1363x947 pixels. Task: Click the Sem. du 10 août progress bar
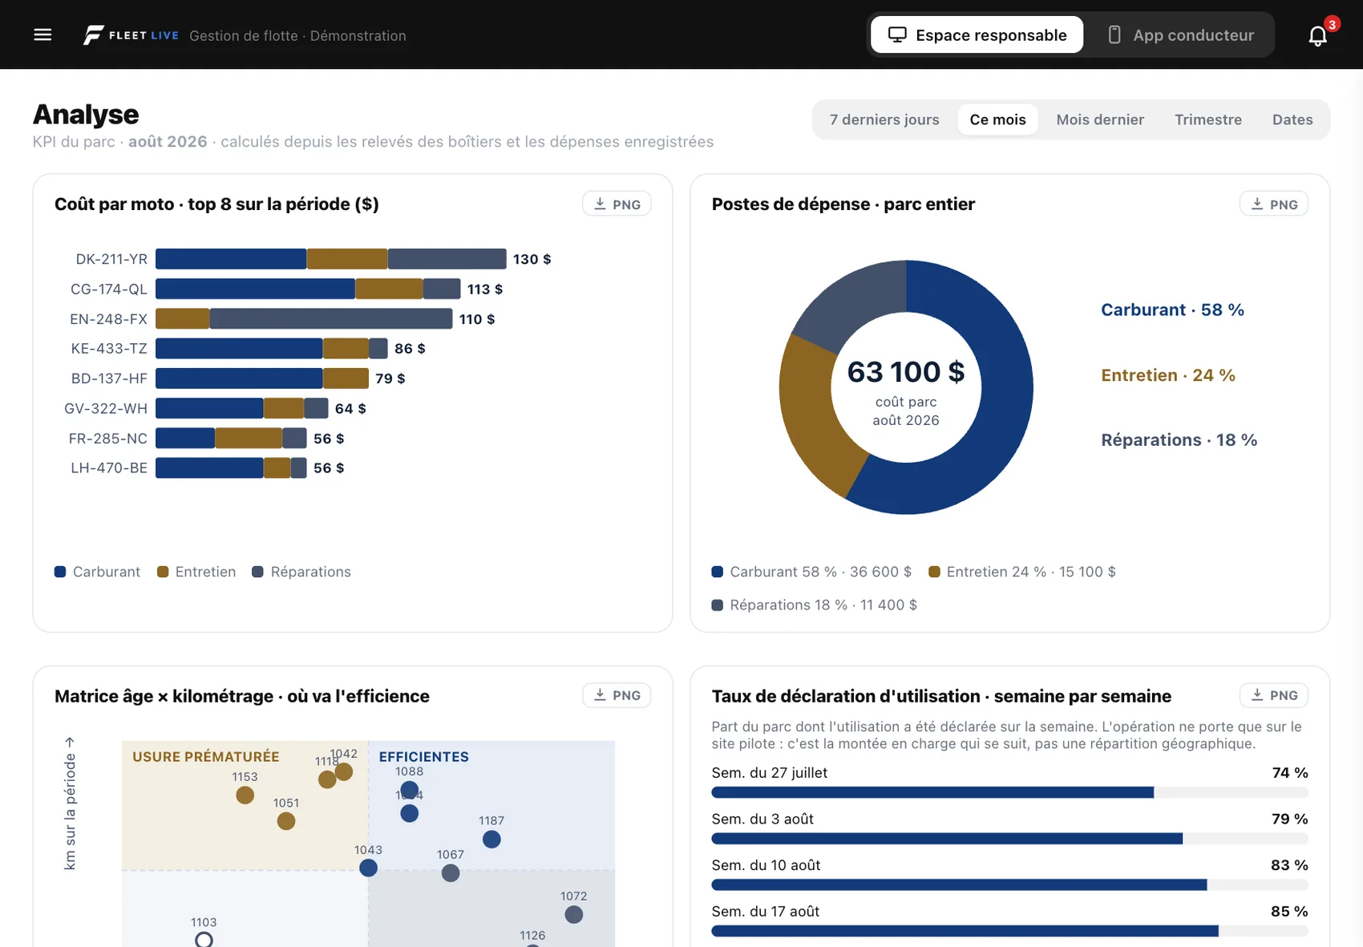click(1009, 885)
